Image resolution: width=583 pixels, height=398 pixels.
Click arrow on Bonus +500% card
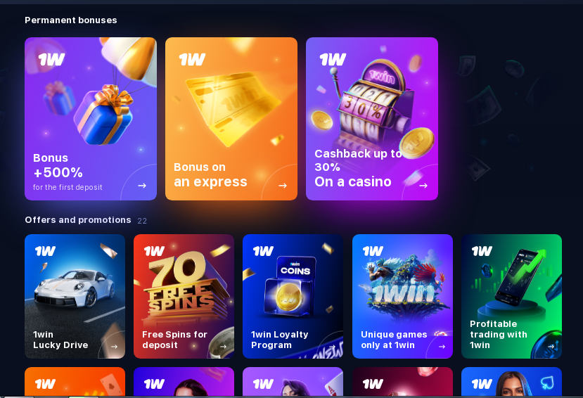point(142,186)
